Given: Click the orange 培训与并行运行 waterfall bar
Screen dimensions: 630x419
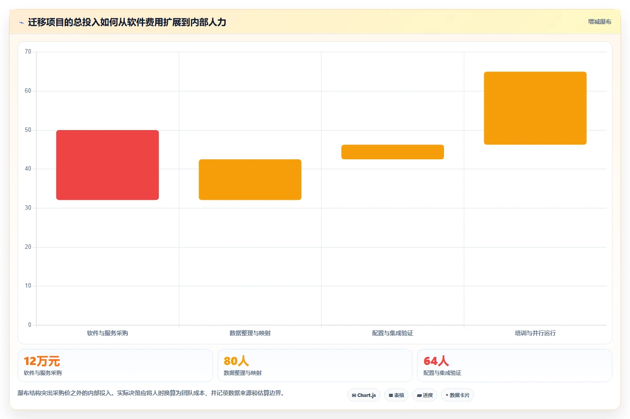Looking at the screenshot, I should (535, 108).
